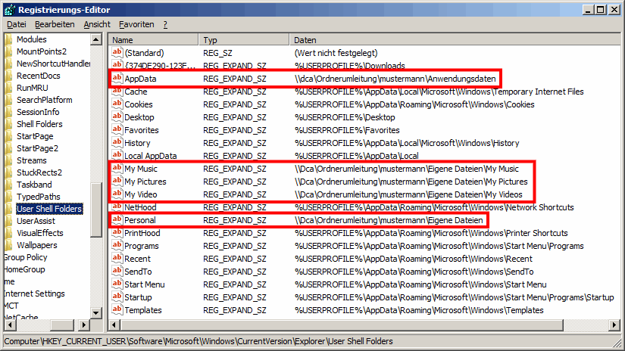Click the Desktop registry value icon
The height and width of the screenshot is (351, 625).
pos(117,117)
